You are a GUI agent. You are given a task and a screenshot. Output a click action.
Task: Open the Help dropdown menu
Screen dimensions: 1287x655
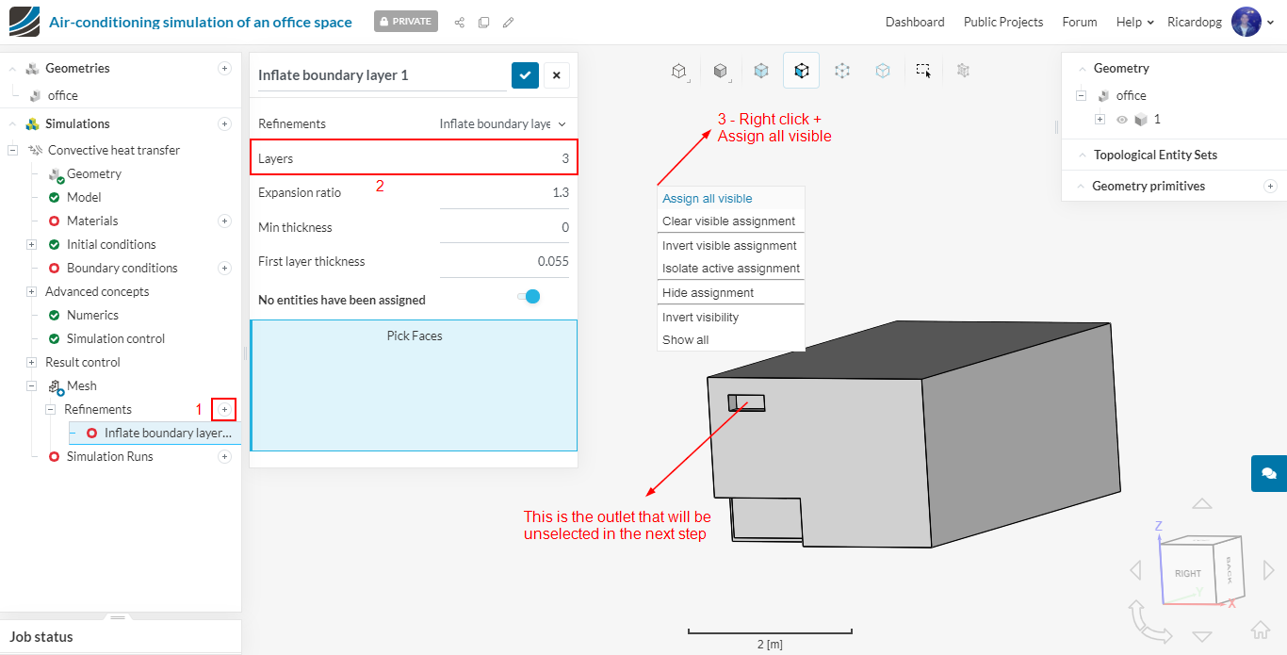pos(1134,22)
